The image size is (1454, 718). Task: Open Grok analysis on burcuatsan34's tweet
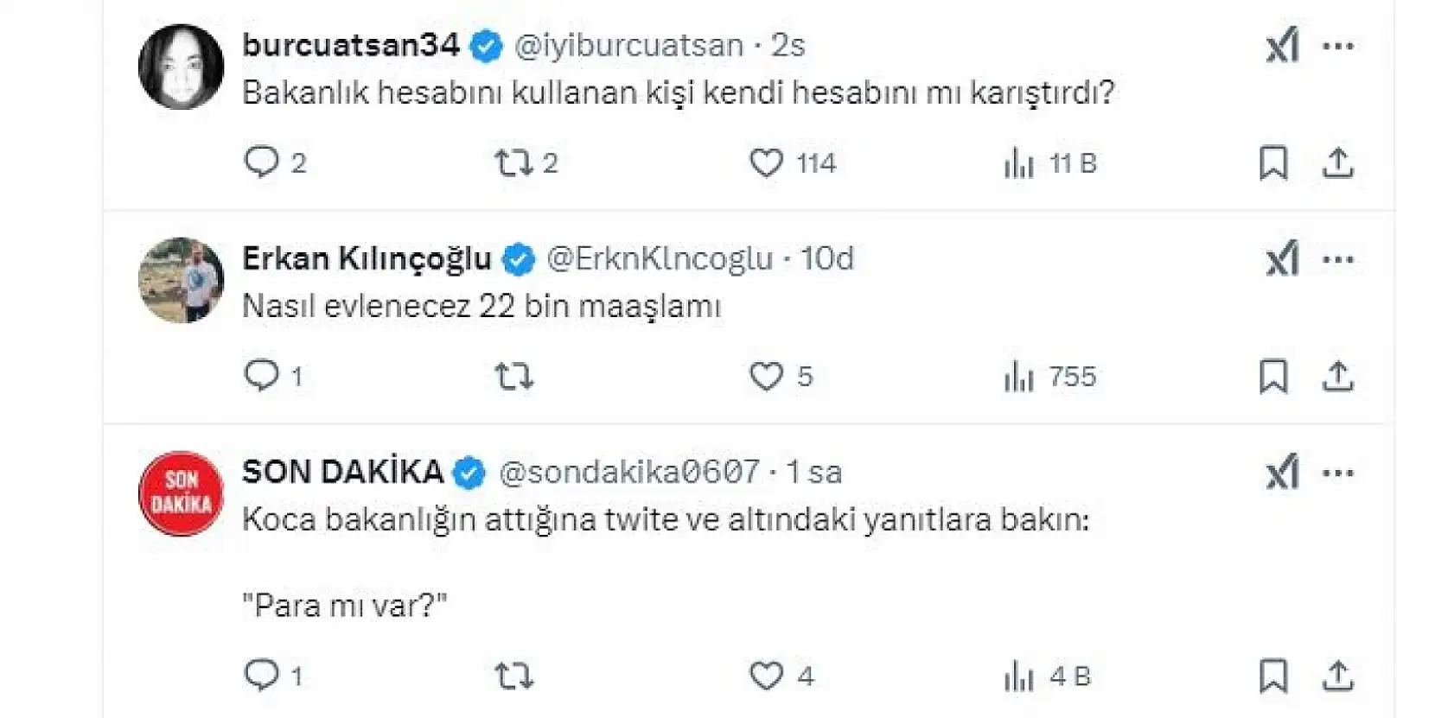(1283, 45)
